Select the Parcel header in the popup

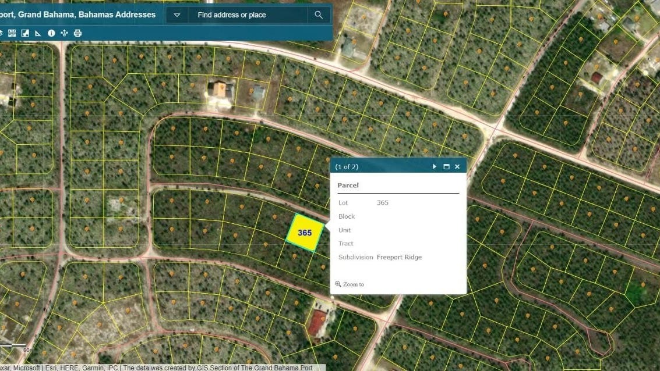click(348, 185)
